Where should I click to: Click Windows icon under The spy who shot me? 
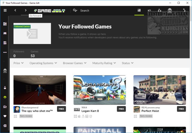point(15,116)
